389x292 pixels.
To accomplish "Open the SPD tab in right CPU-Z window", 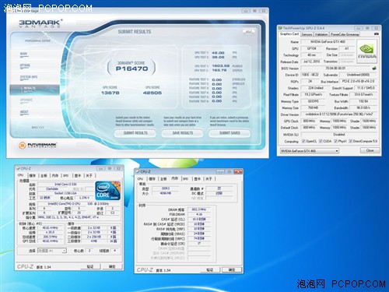I will click(186, 179).
